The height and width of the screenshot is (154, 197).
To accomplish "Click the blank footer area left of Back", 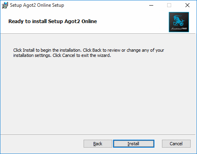I will 42,144.
